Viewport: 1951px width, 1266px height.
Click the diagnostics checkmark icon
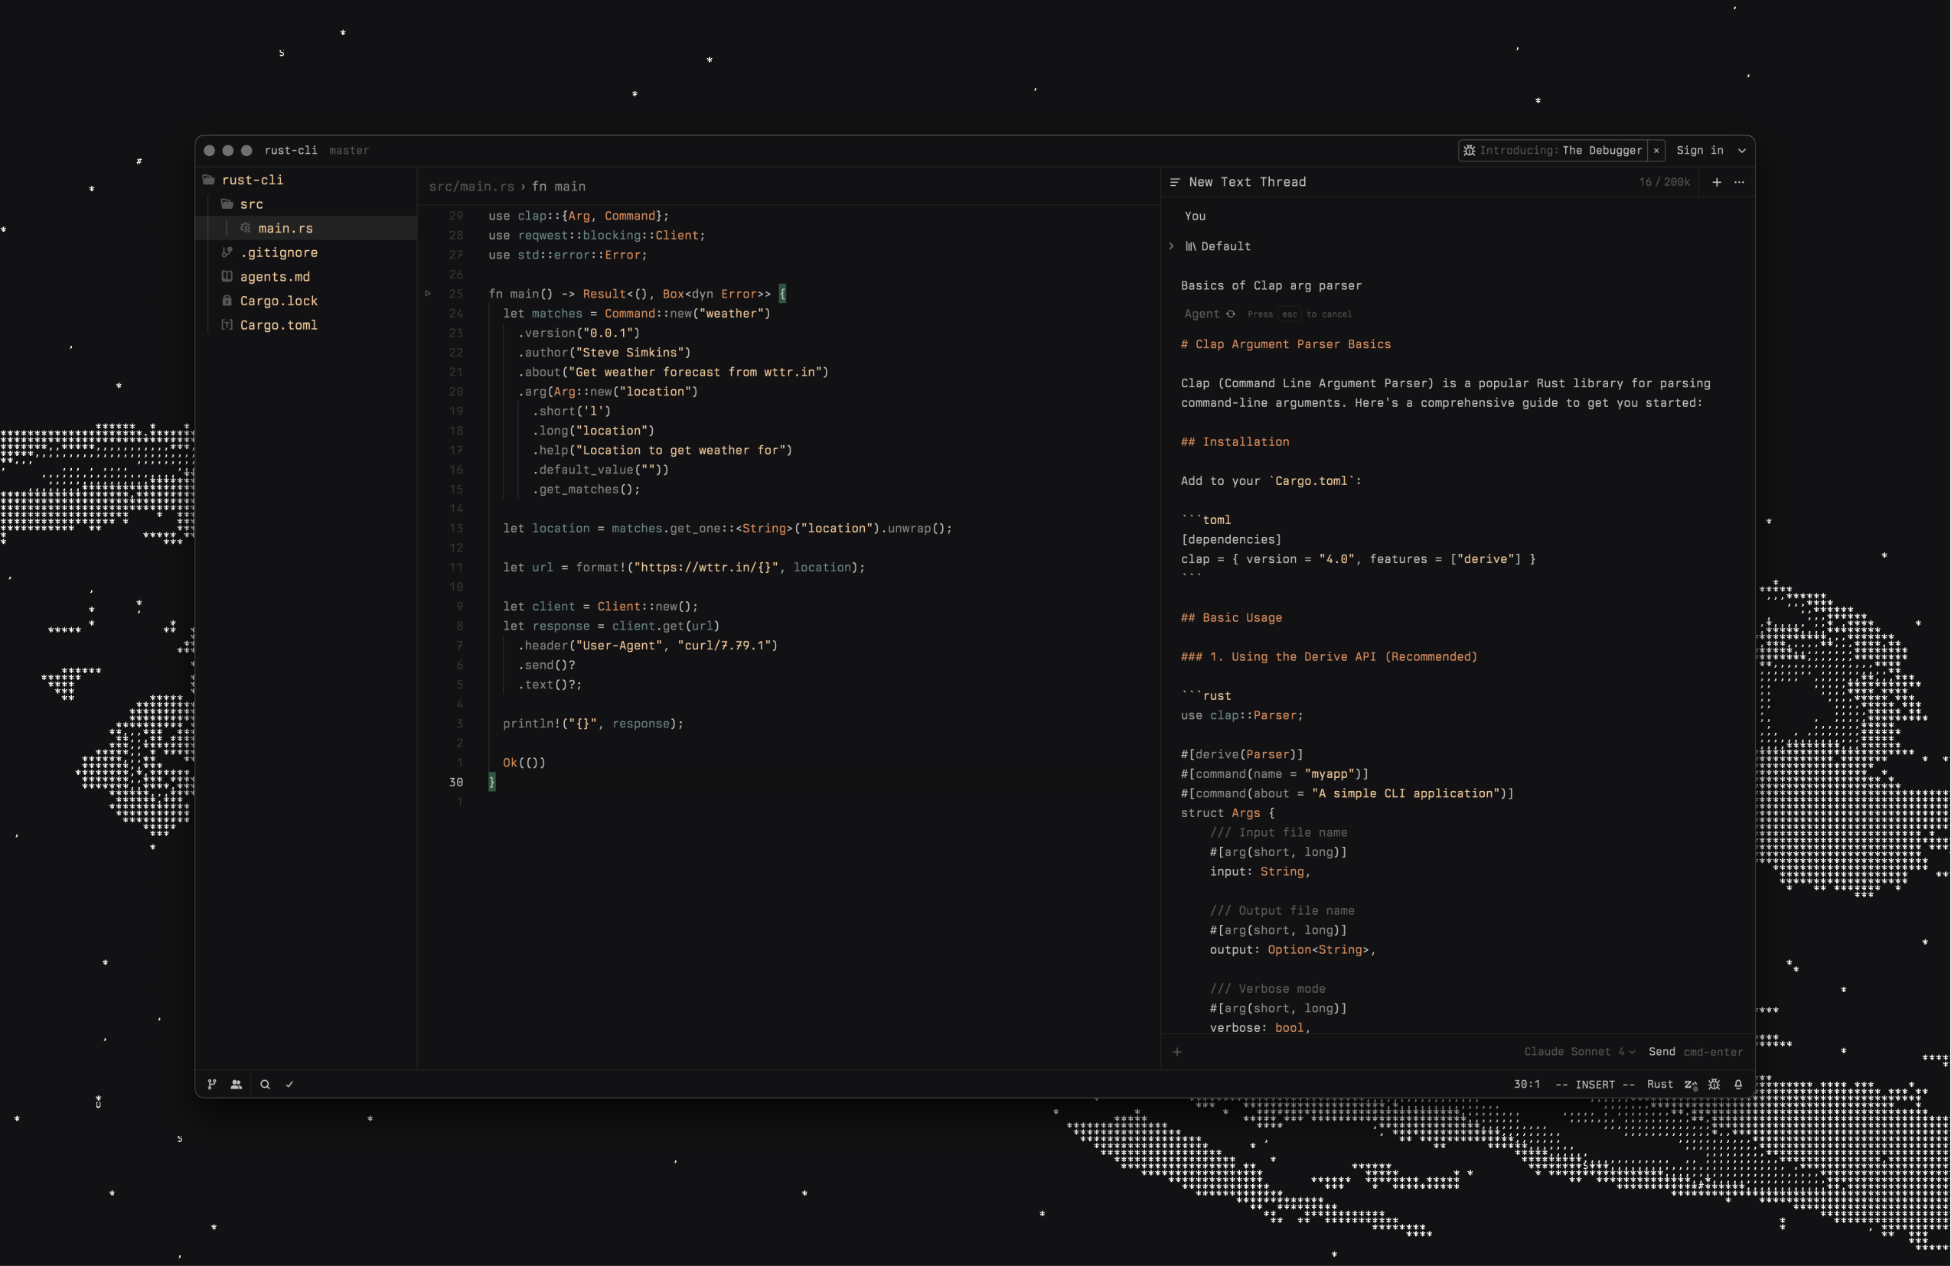point(289,1084)
